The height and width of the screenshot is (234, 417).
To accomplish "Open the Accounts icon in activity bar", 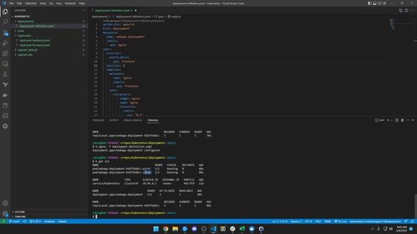I will point(5,203).
